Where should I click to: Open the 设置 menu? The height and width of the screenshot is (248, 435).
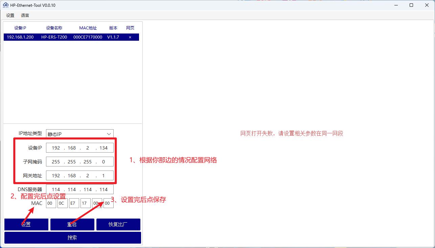click(x=10, y=15)
